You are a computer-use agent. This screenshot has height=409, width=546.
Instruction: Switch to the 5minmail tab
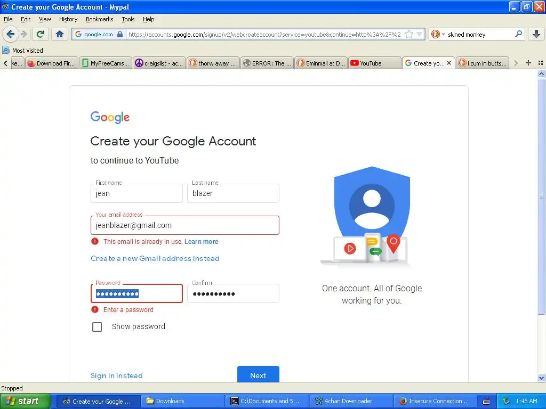(x=321, y=63)
